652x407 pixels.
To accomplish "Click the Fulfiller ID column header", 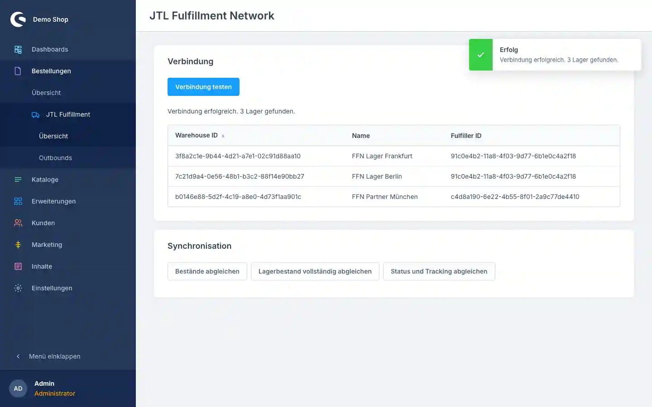I will 466,136.
